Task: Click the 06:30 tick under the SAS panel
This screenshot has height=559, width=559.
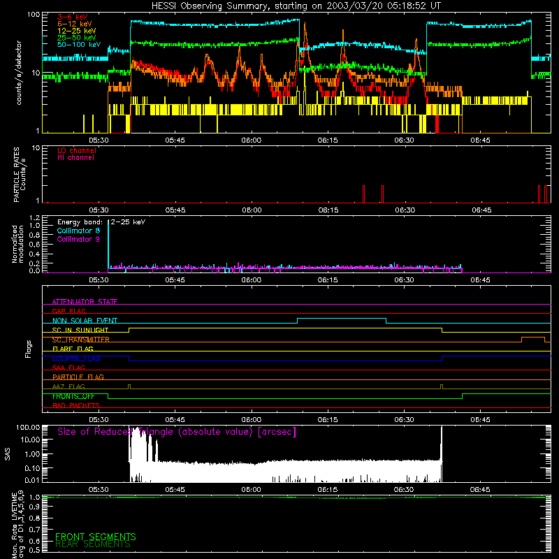Action: click(x=404, y=490)
